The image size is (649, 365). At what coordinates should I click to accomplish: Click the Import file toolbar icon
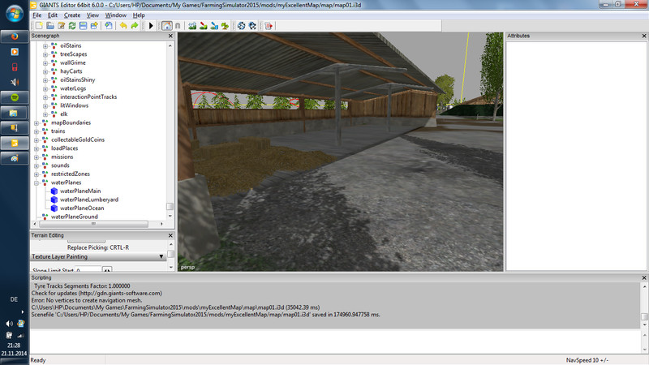point(109,26)
